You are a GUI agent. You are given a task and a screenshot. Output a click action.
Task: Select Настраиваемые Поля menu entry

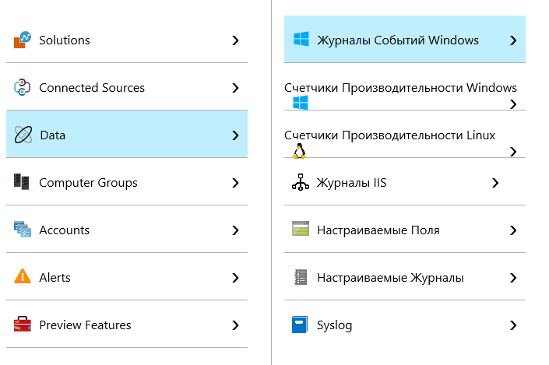click(378, 230)
